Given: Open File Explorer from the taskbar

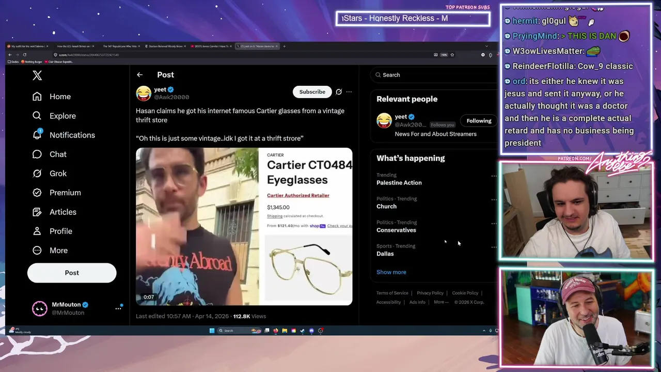Looking at the screenshot, I should coord(285,331).
